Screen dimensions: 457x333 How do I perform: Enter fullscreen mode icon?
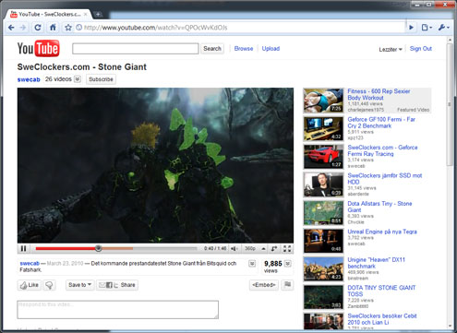287,248
